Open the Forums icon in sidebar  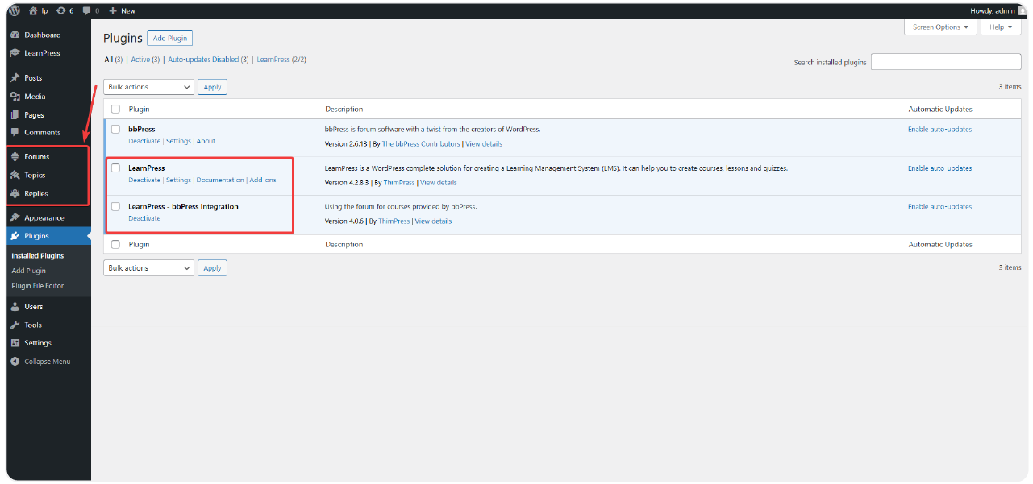pos(15,157)
